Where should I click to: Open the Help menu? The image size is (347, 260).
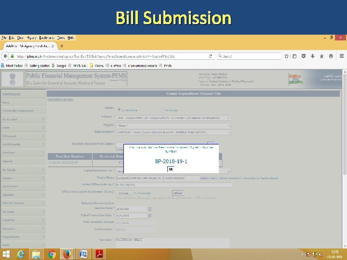point(71,38)
